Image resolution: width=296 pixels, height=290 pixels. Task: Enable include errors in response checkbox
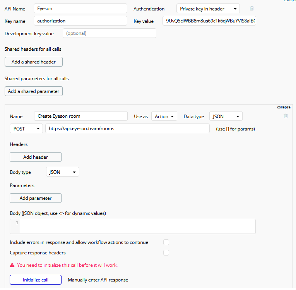tap(166, 242)
